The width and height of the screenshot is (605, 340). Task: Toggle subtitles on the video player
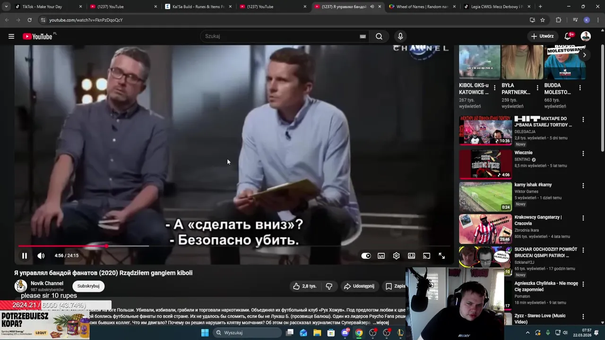coord(381,255)
